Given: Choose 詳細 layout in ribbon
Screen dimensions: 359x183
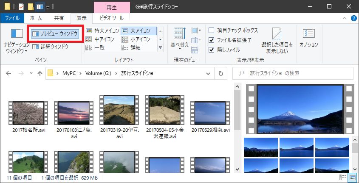Looking at the screenshot, I should [x=131, y=48].
